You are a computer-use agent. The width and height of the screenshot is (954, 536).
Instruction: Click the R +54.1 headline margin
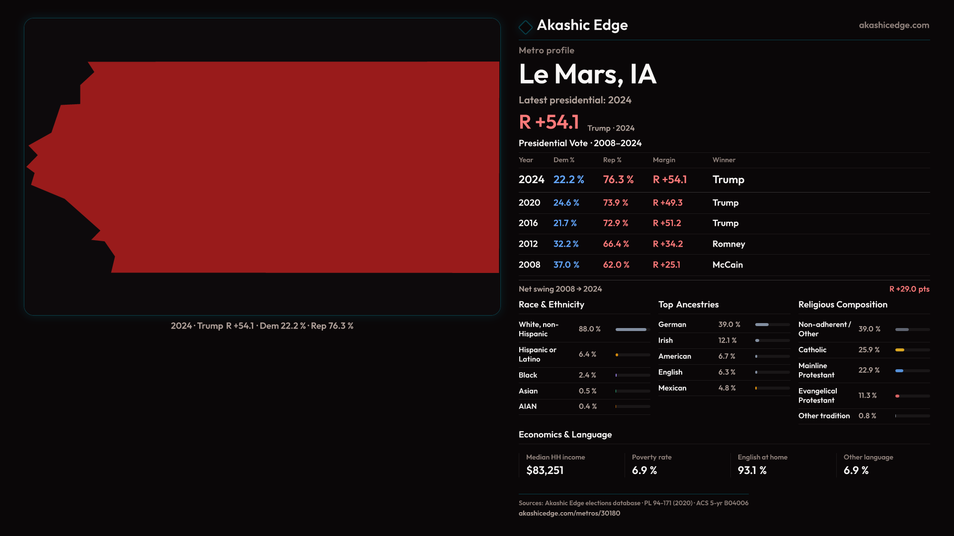click(x=549, y=122)
